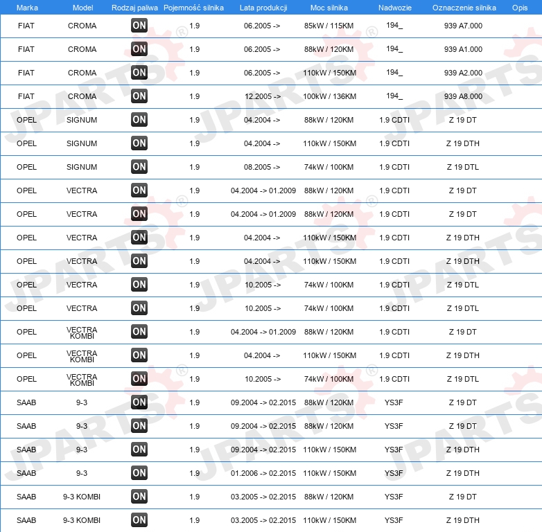Screen dimensions: 542x532
Task: Click Z 19 DTH in VECTRA KOMBI row
Action: (x=463, y=355)
